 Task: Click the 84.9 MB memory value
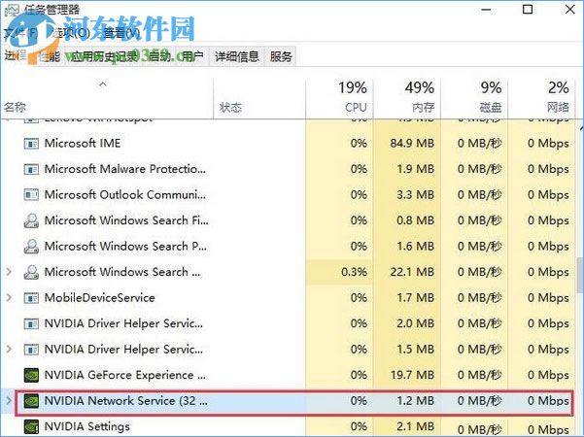click(x=412, y=144)
